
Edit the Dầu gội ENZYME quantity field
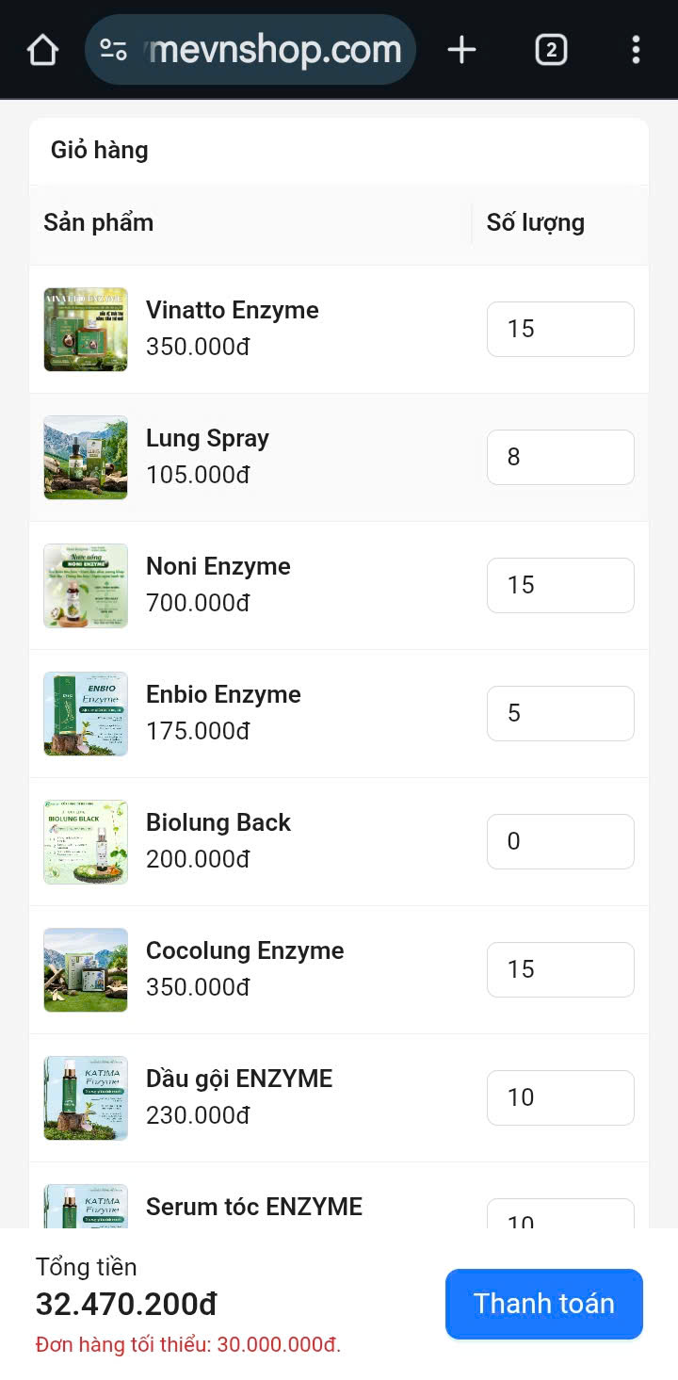point(560,1097)
